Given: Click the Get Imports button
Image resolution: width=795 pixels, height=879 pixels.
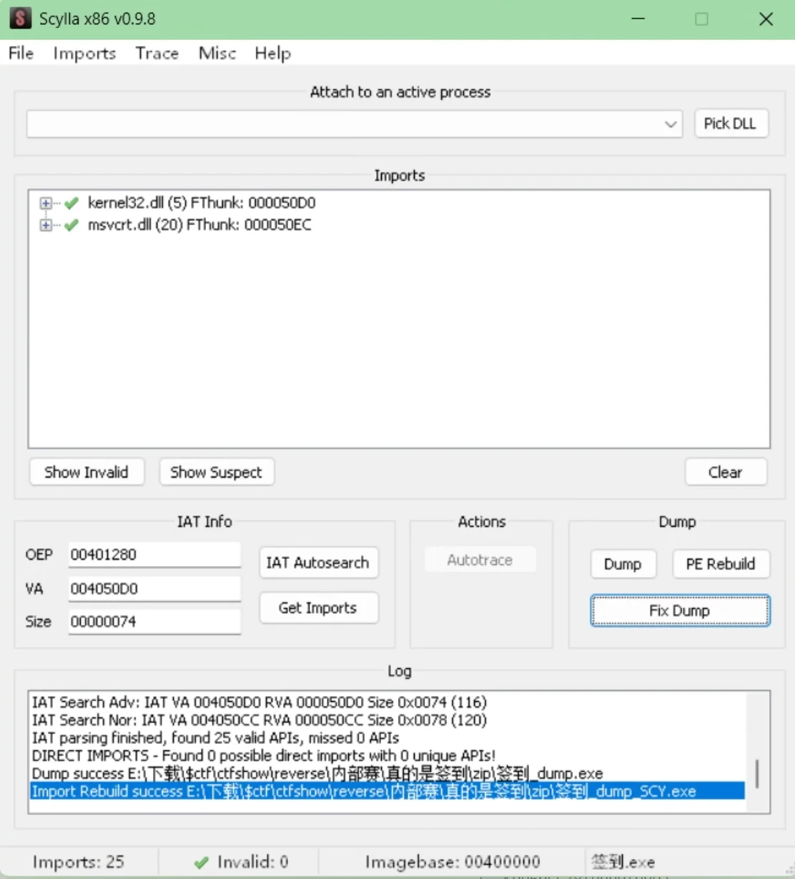Looking at the screenshot, I should pyautogui.click(x=318, y=608).
